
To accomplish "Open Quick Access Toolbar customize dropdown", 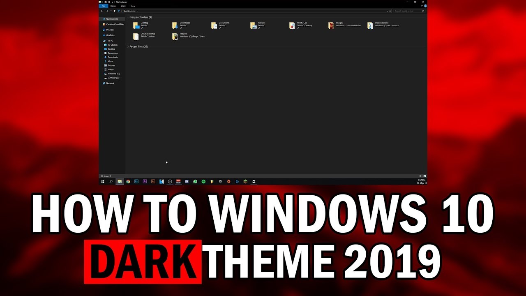I will (x=112, y=2).
